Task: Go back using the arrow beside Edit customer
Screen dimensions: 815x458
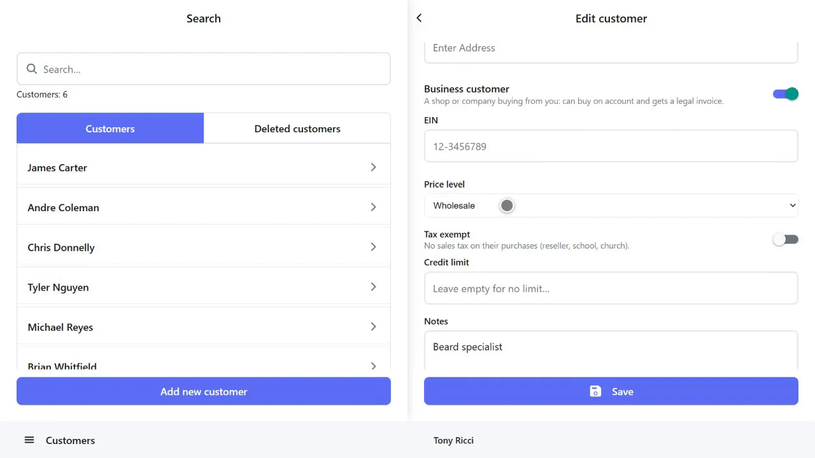Action: (419, 18)
